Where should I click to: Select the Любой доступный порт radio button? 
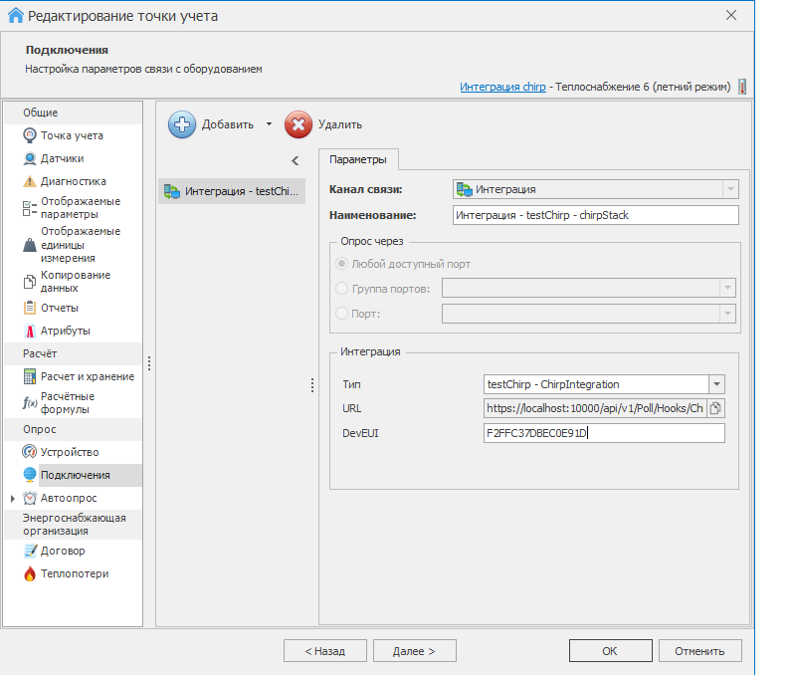tap(342, 264)
